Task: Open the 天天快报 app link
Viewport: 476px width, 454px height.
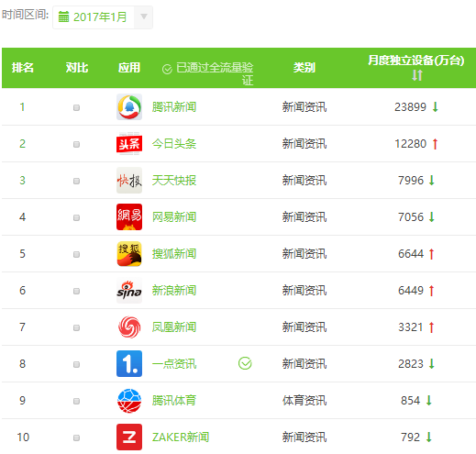Action: point(174,181)
